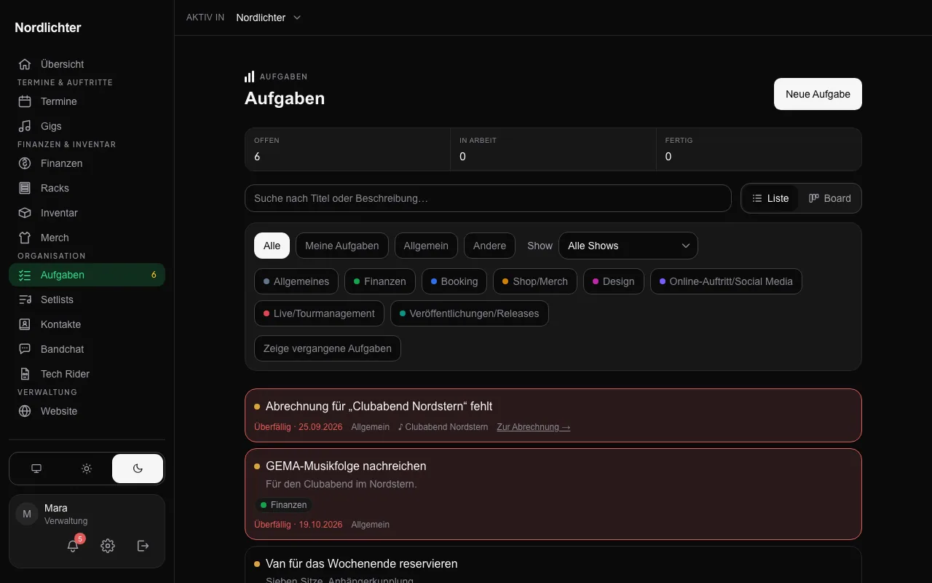Click the Kontakte address book icon
This screenshot has height=583, width=932.
[x=25, y=324]
